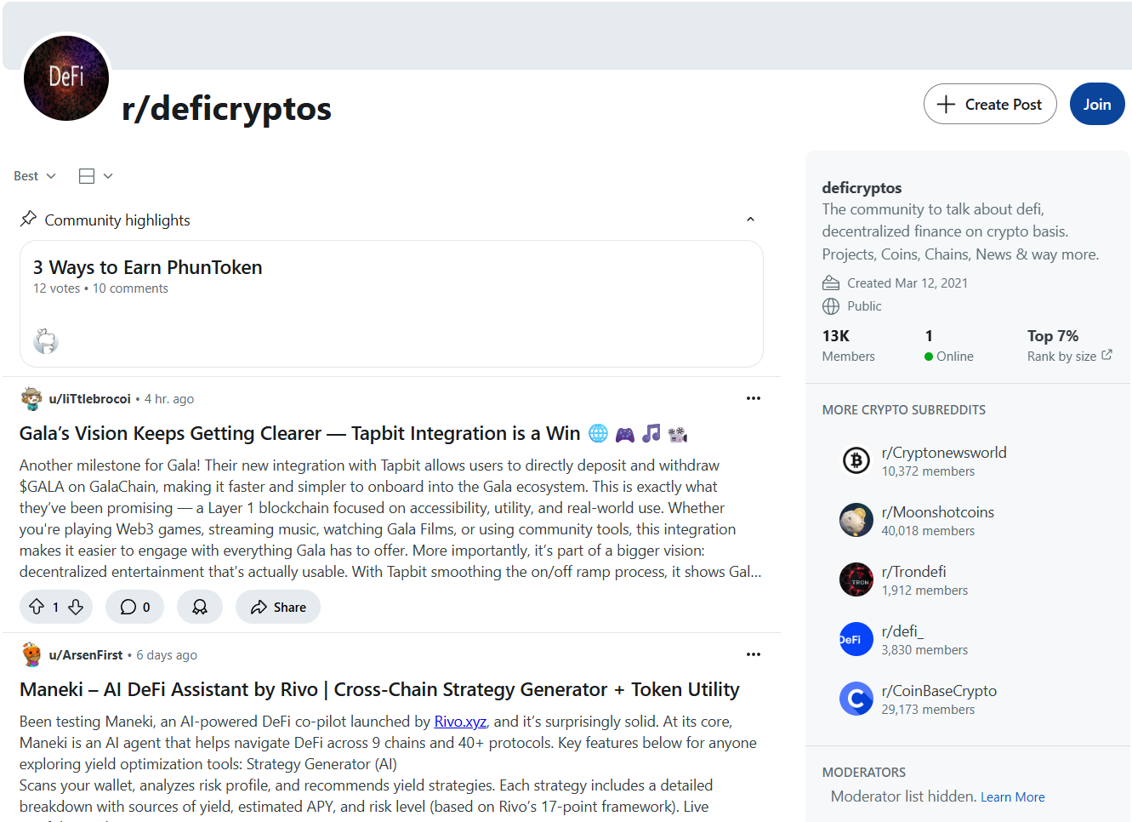1132x822 pixels.
Task: Follow the Rivo.xyz hyperlink
Action: click(460, 722)
